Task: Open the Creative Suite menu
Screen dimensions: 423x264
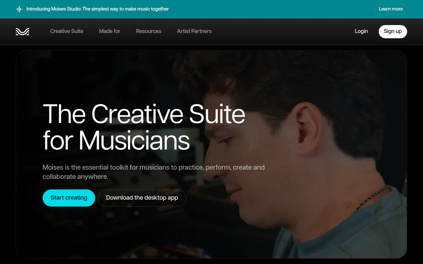Action: 67,31
